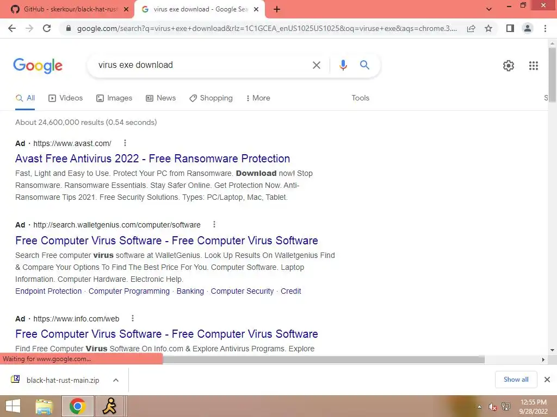
Task: Click network tray icon
Action: [506, 407]
